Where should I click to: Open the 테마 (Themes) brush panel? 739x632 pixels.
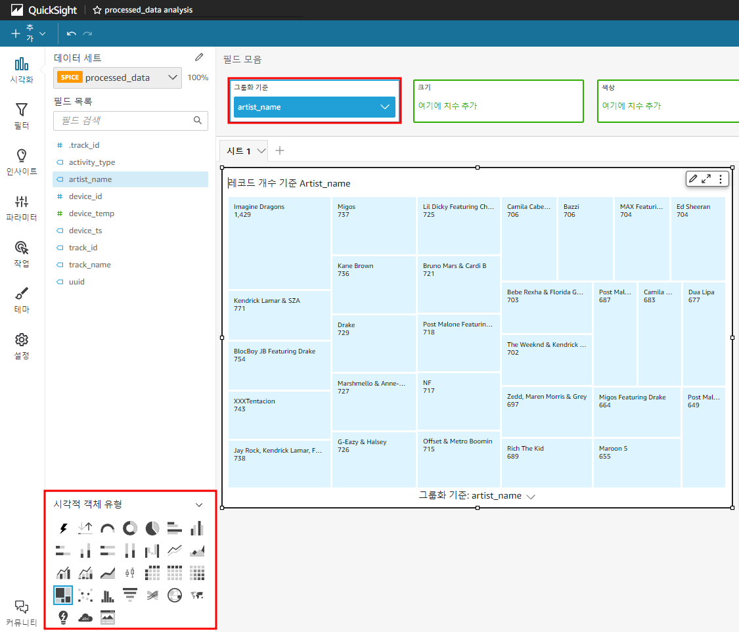(x=22, y=300)
